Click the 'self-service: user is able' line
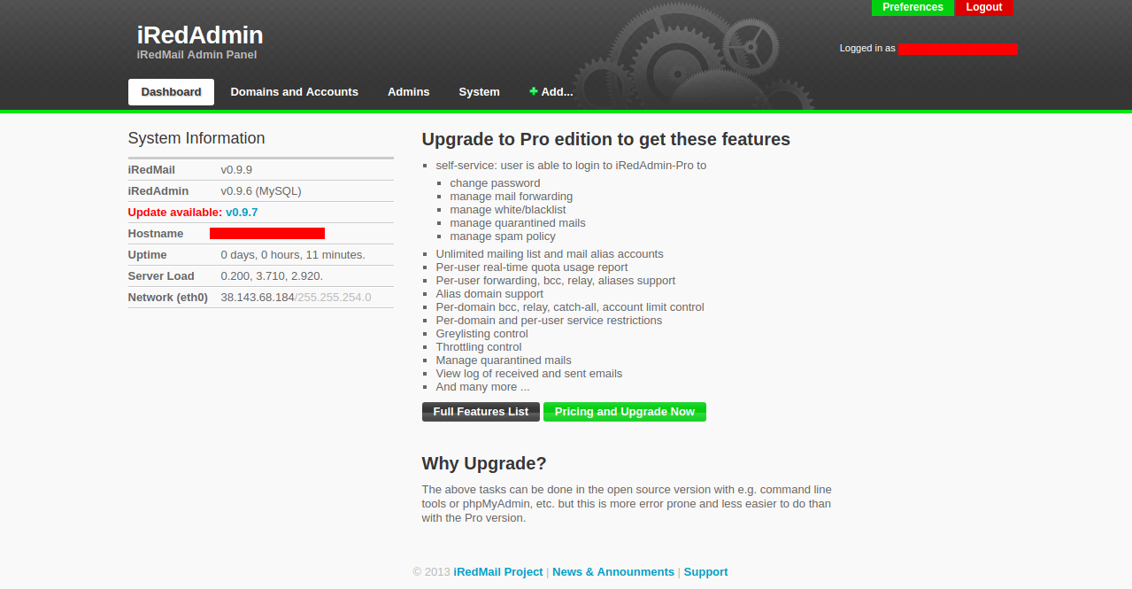Image resolution: width=1132 pixels, height=589 pixels. pos(571,166)
